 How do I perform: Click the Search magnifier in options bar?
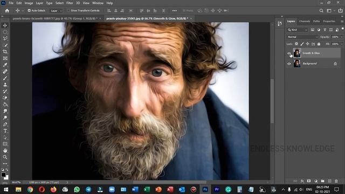click(x=321, y=11)
